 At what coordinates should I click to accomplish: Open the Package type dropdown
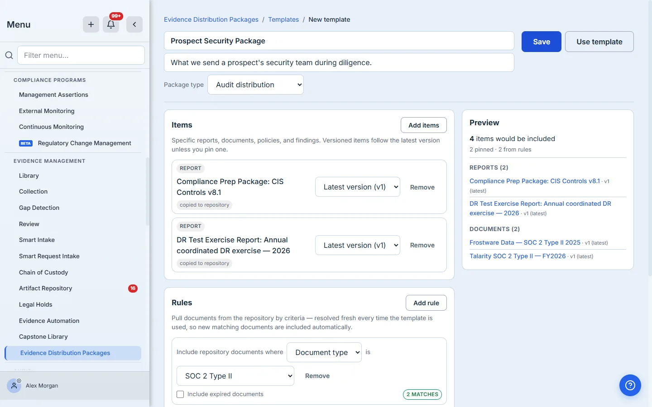pos(255,85)
